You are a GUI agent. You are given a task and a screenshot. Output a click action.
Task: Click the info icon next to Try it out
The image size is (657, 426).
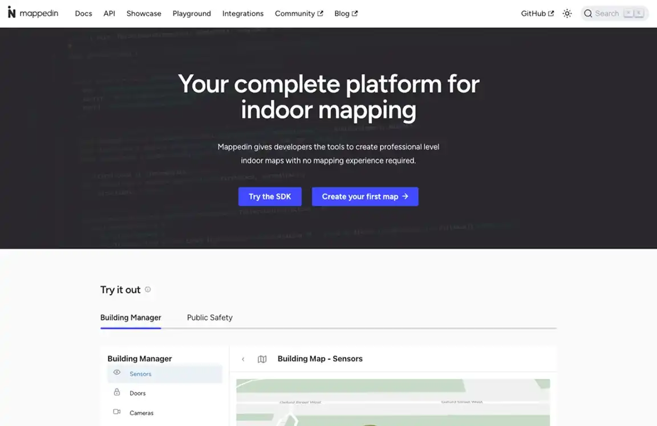147,289
